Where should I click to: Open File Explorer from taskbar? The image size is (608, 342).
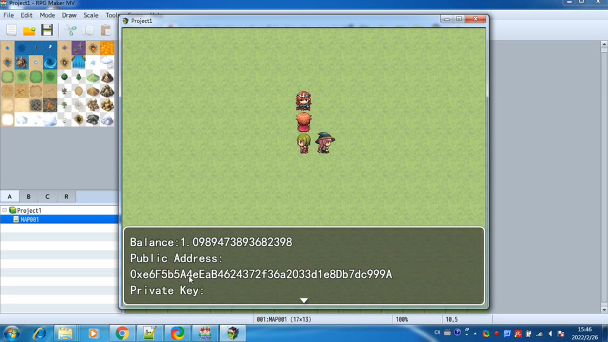pyautogui.click(x=65, y=334)
